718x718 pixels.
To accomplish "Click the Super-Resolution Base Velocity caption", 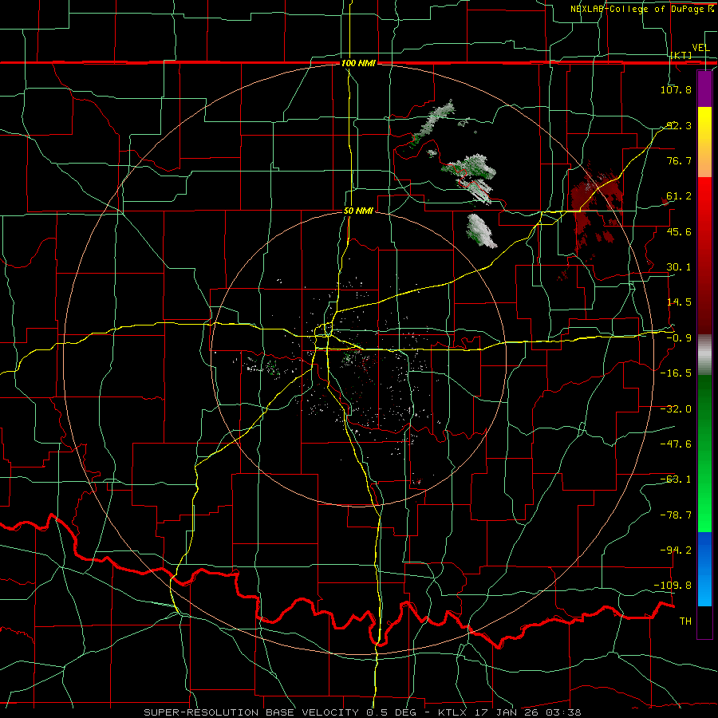I will pos(362,712).
